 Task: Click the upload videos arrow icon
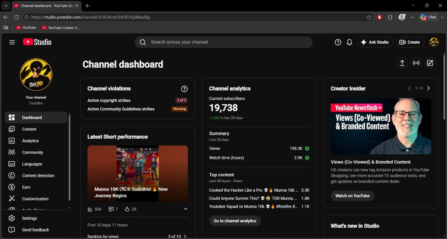click(402, 63)
